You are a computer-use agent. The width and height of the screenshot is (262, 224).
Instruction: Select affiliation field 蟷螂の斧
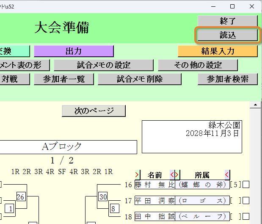coord(202,185)
